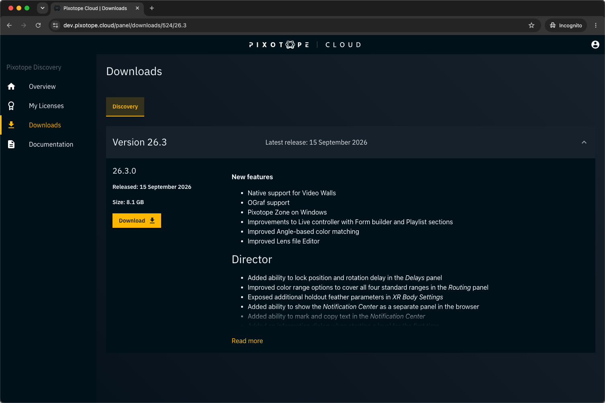The image size is (605, 403).
Task: Click the Incognito indicator button
Action: [566, 25]
